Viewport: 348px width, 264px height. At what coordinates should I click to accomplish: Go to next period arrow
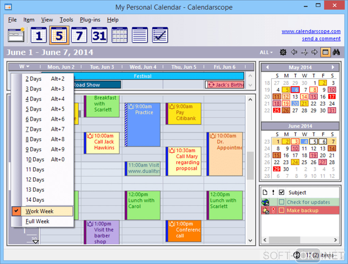pyautogui.click(x=315, y=52)
